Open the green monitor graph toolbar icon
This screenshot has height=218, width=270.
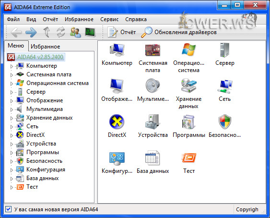point(90,32)
